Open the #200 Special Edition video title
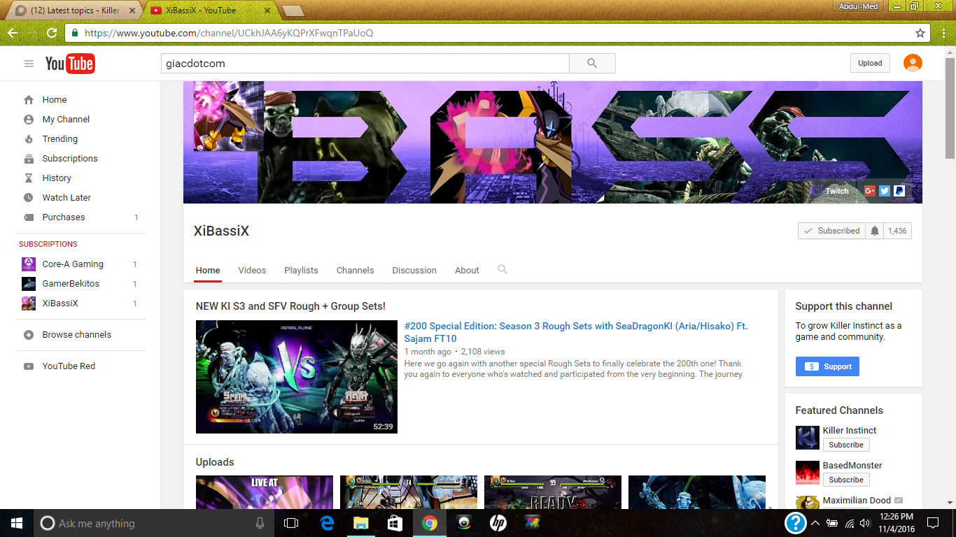Image resolution: width=956 pixels, height=537 pixels. click(576, 332)
